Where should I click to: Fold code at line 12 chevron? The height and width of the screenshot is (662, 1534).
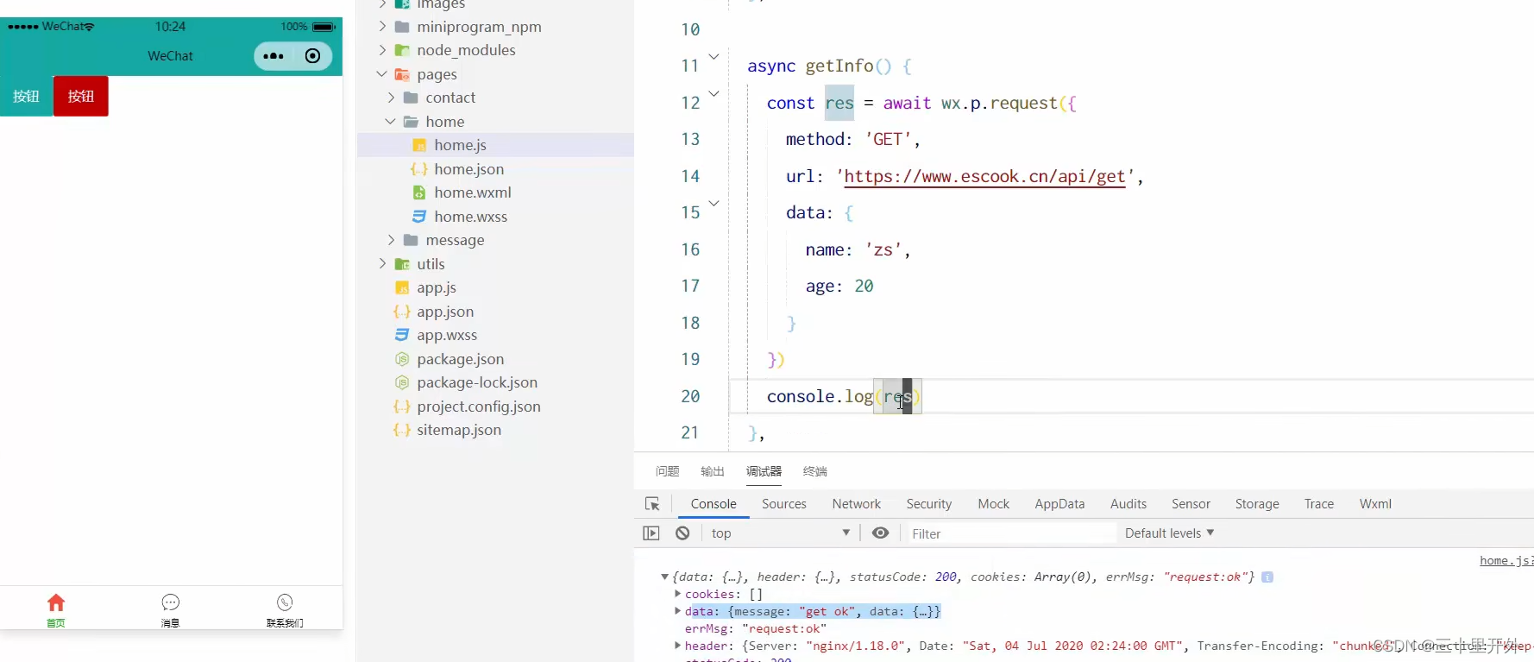714,93
